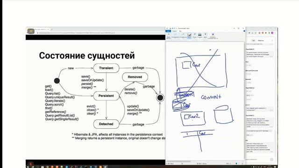The image size is (299, 168).
Task: Click the getReference() label on slide
Action: coord(56,112)
